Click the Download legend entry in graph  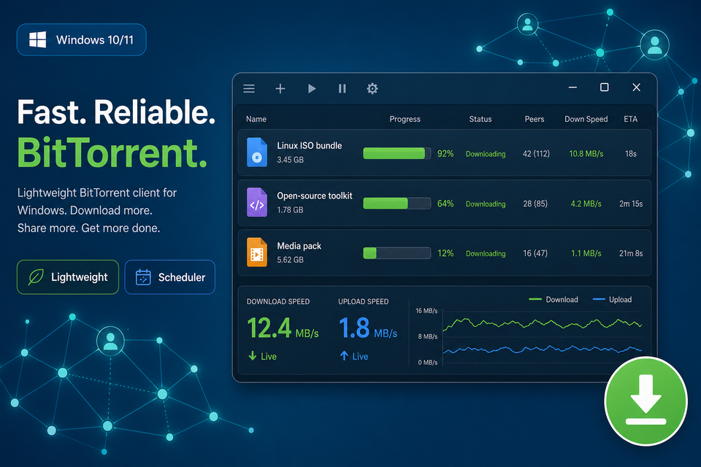(553, 299)
